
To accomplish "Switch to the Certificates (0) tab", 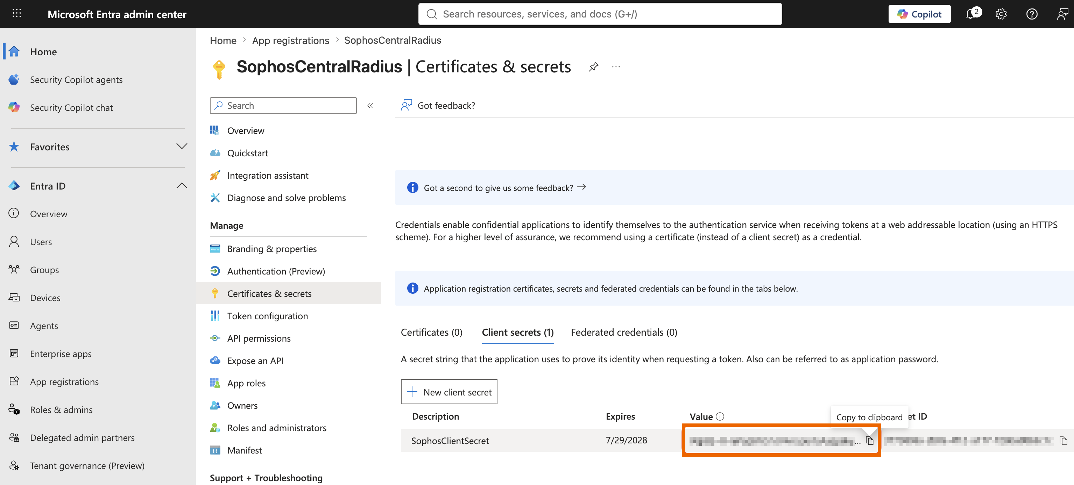I will pos(431,332).
